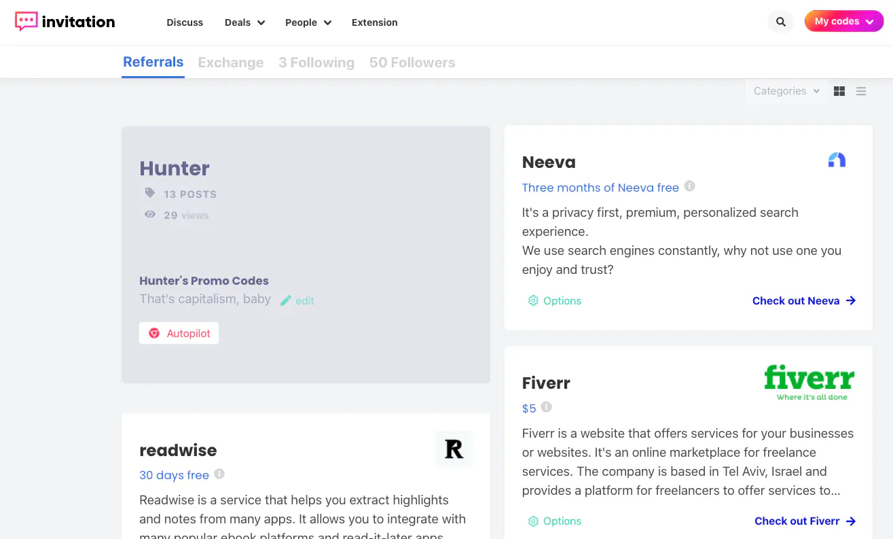Open the Categories filter dropdown

[x=786, y=91]
